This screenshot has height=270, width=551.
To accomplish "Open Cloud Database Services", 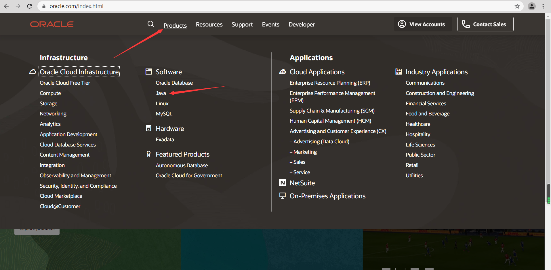I will tap(68, 145).
